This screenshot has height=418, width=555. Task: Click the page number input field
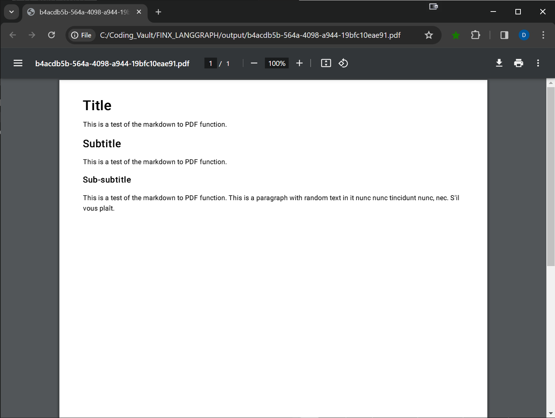(x=211, y=63)
